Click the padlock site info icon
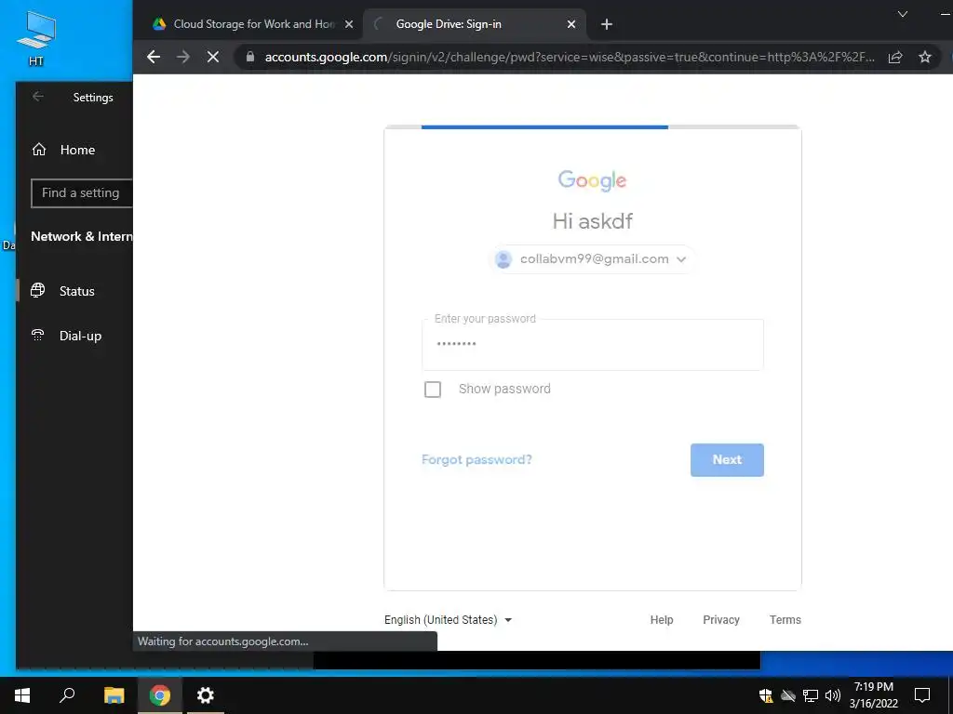 pos(249,57)
